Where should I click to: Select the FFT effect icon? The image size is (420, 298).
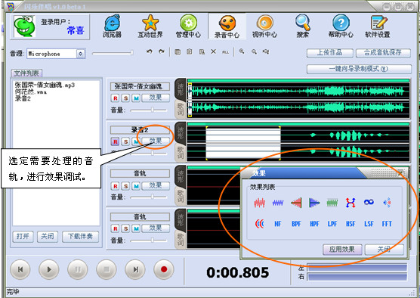(x=387, y=224)
